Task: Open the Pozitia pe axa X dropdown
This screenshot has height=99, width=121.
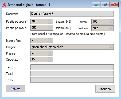Action: pos(50,28)
